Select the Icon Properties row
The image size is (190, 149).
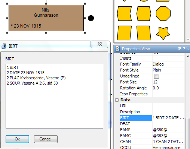[152, 94]
